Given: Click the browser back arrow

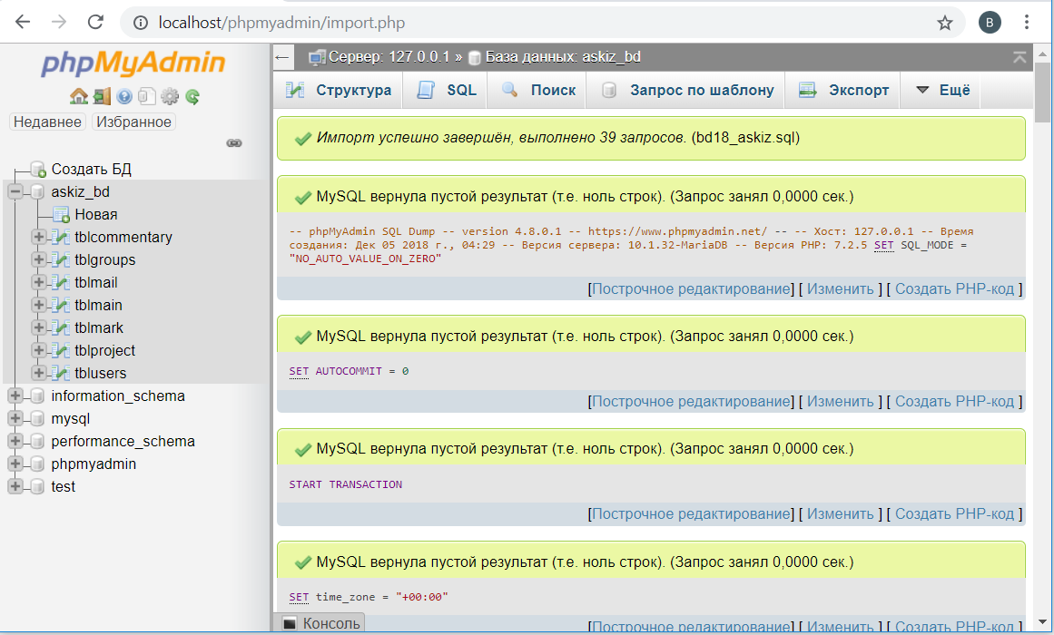Looking at the screenshot, I should tap(23, 22).
